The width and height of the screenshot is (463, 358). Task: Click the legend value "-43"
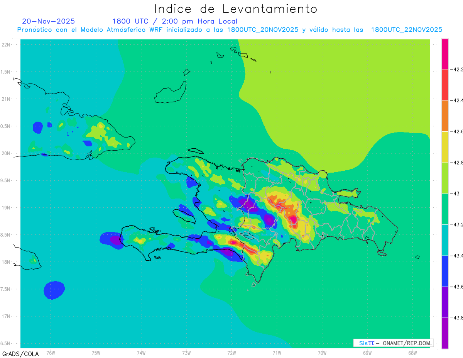point(455,193)
